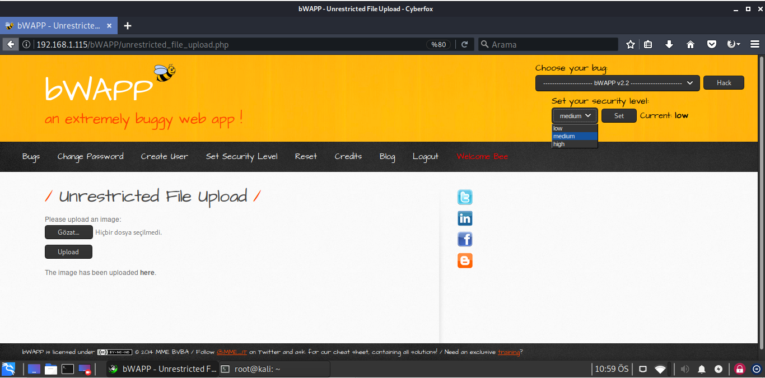Click the Twitter icon on the page
The height and width of the screenshot is (378, 765).
[x=465, y=197]
